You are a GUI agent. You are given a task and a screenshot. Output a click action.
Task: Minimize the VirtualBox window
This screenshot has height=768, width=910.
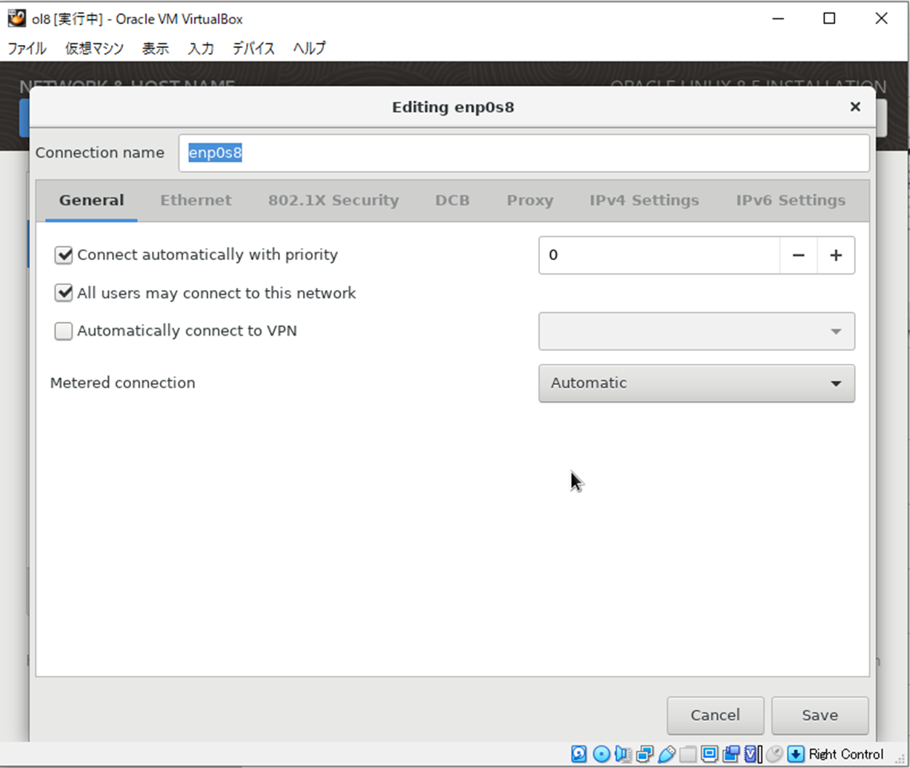pyautogui.click(x=778, y=19)
